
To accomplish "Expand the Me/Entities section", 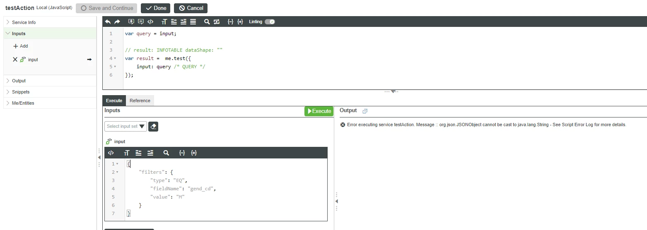I will [x=50, y=103].
